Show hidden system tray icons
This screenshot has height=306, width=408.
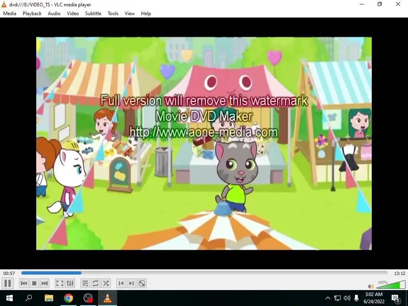click(x=328, y=298)
